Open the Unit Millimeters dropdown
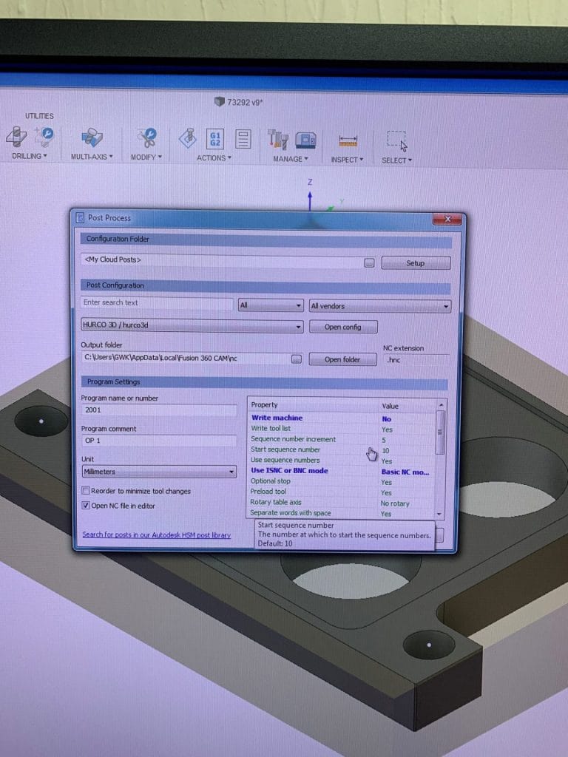Image resolution: width=568 pixels, height=757 pixels. coord(158,472)
